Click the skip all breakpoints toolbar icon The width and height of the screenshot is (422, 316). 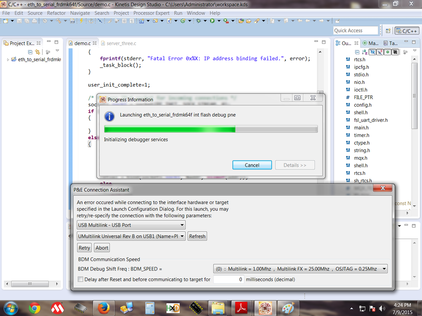coord(100,21)
